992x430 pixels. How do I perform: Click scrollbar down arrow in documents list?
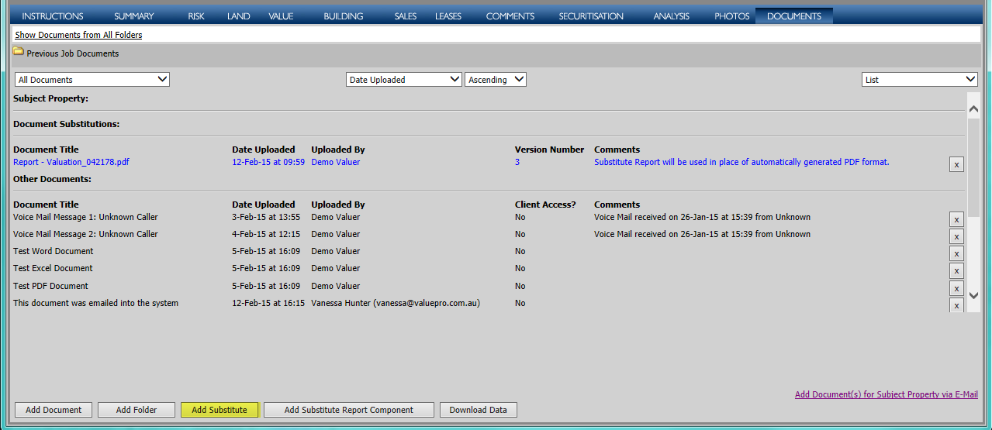tap(973, 295)
